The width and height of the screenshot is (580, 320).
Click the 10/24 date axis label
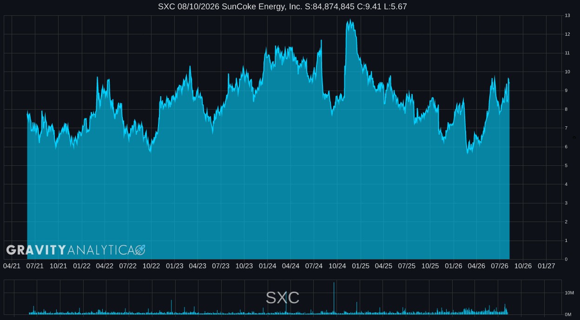click(337, 266)
